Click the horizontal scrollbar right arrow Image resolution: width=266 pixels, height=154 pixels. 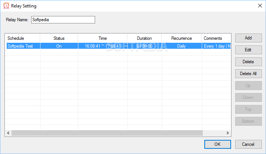point(228,133)
